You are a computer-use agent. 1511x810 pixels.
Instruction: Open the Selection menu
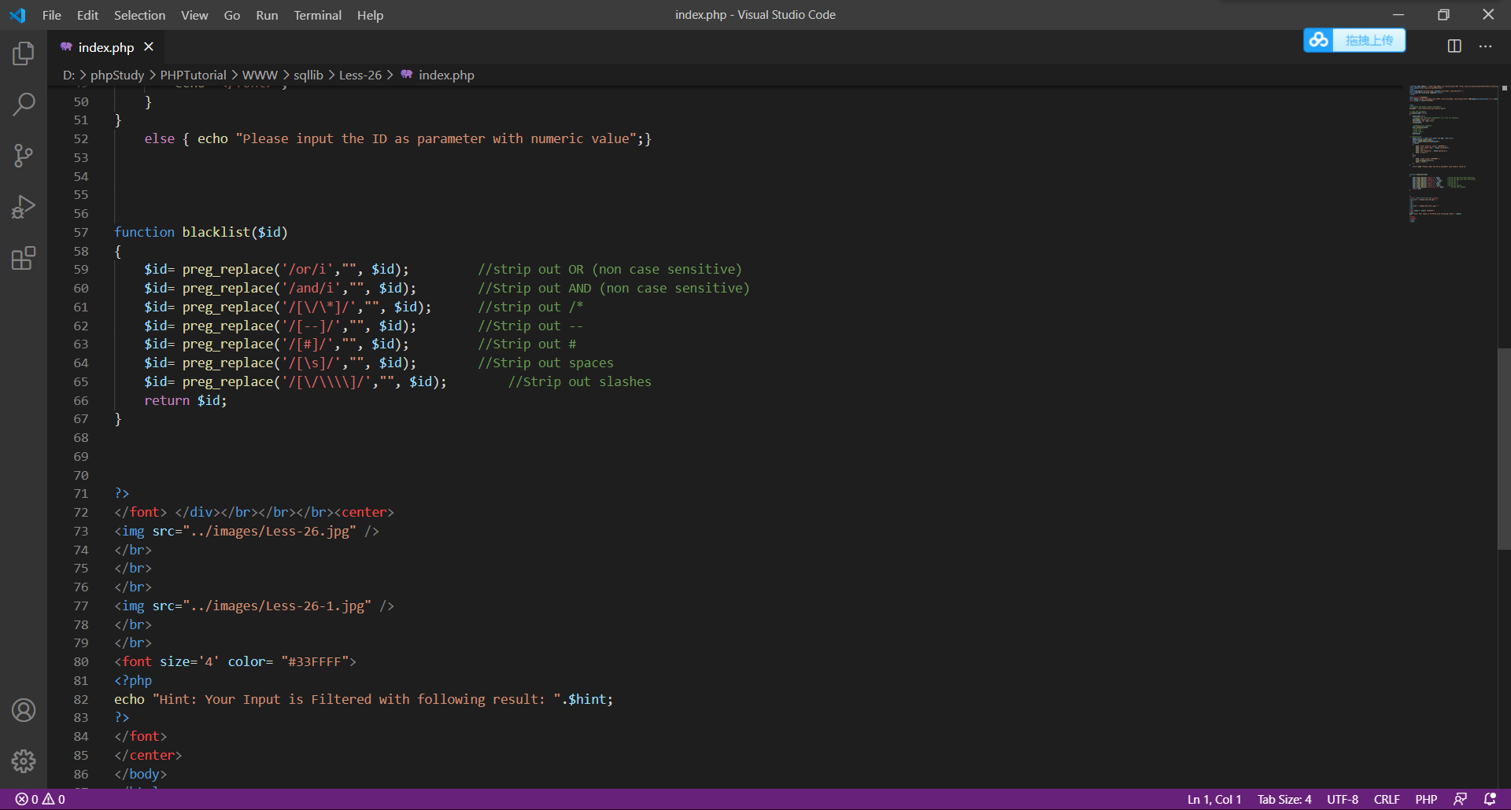139,15
